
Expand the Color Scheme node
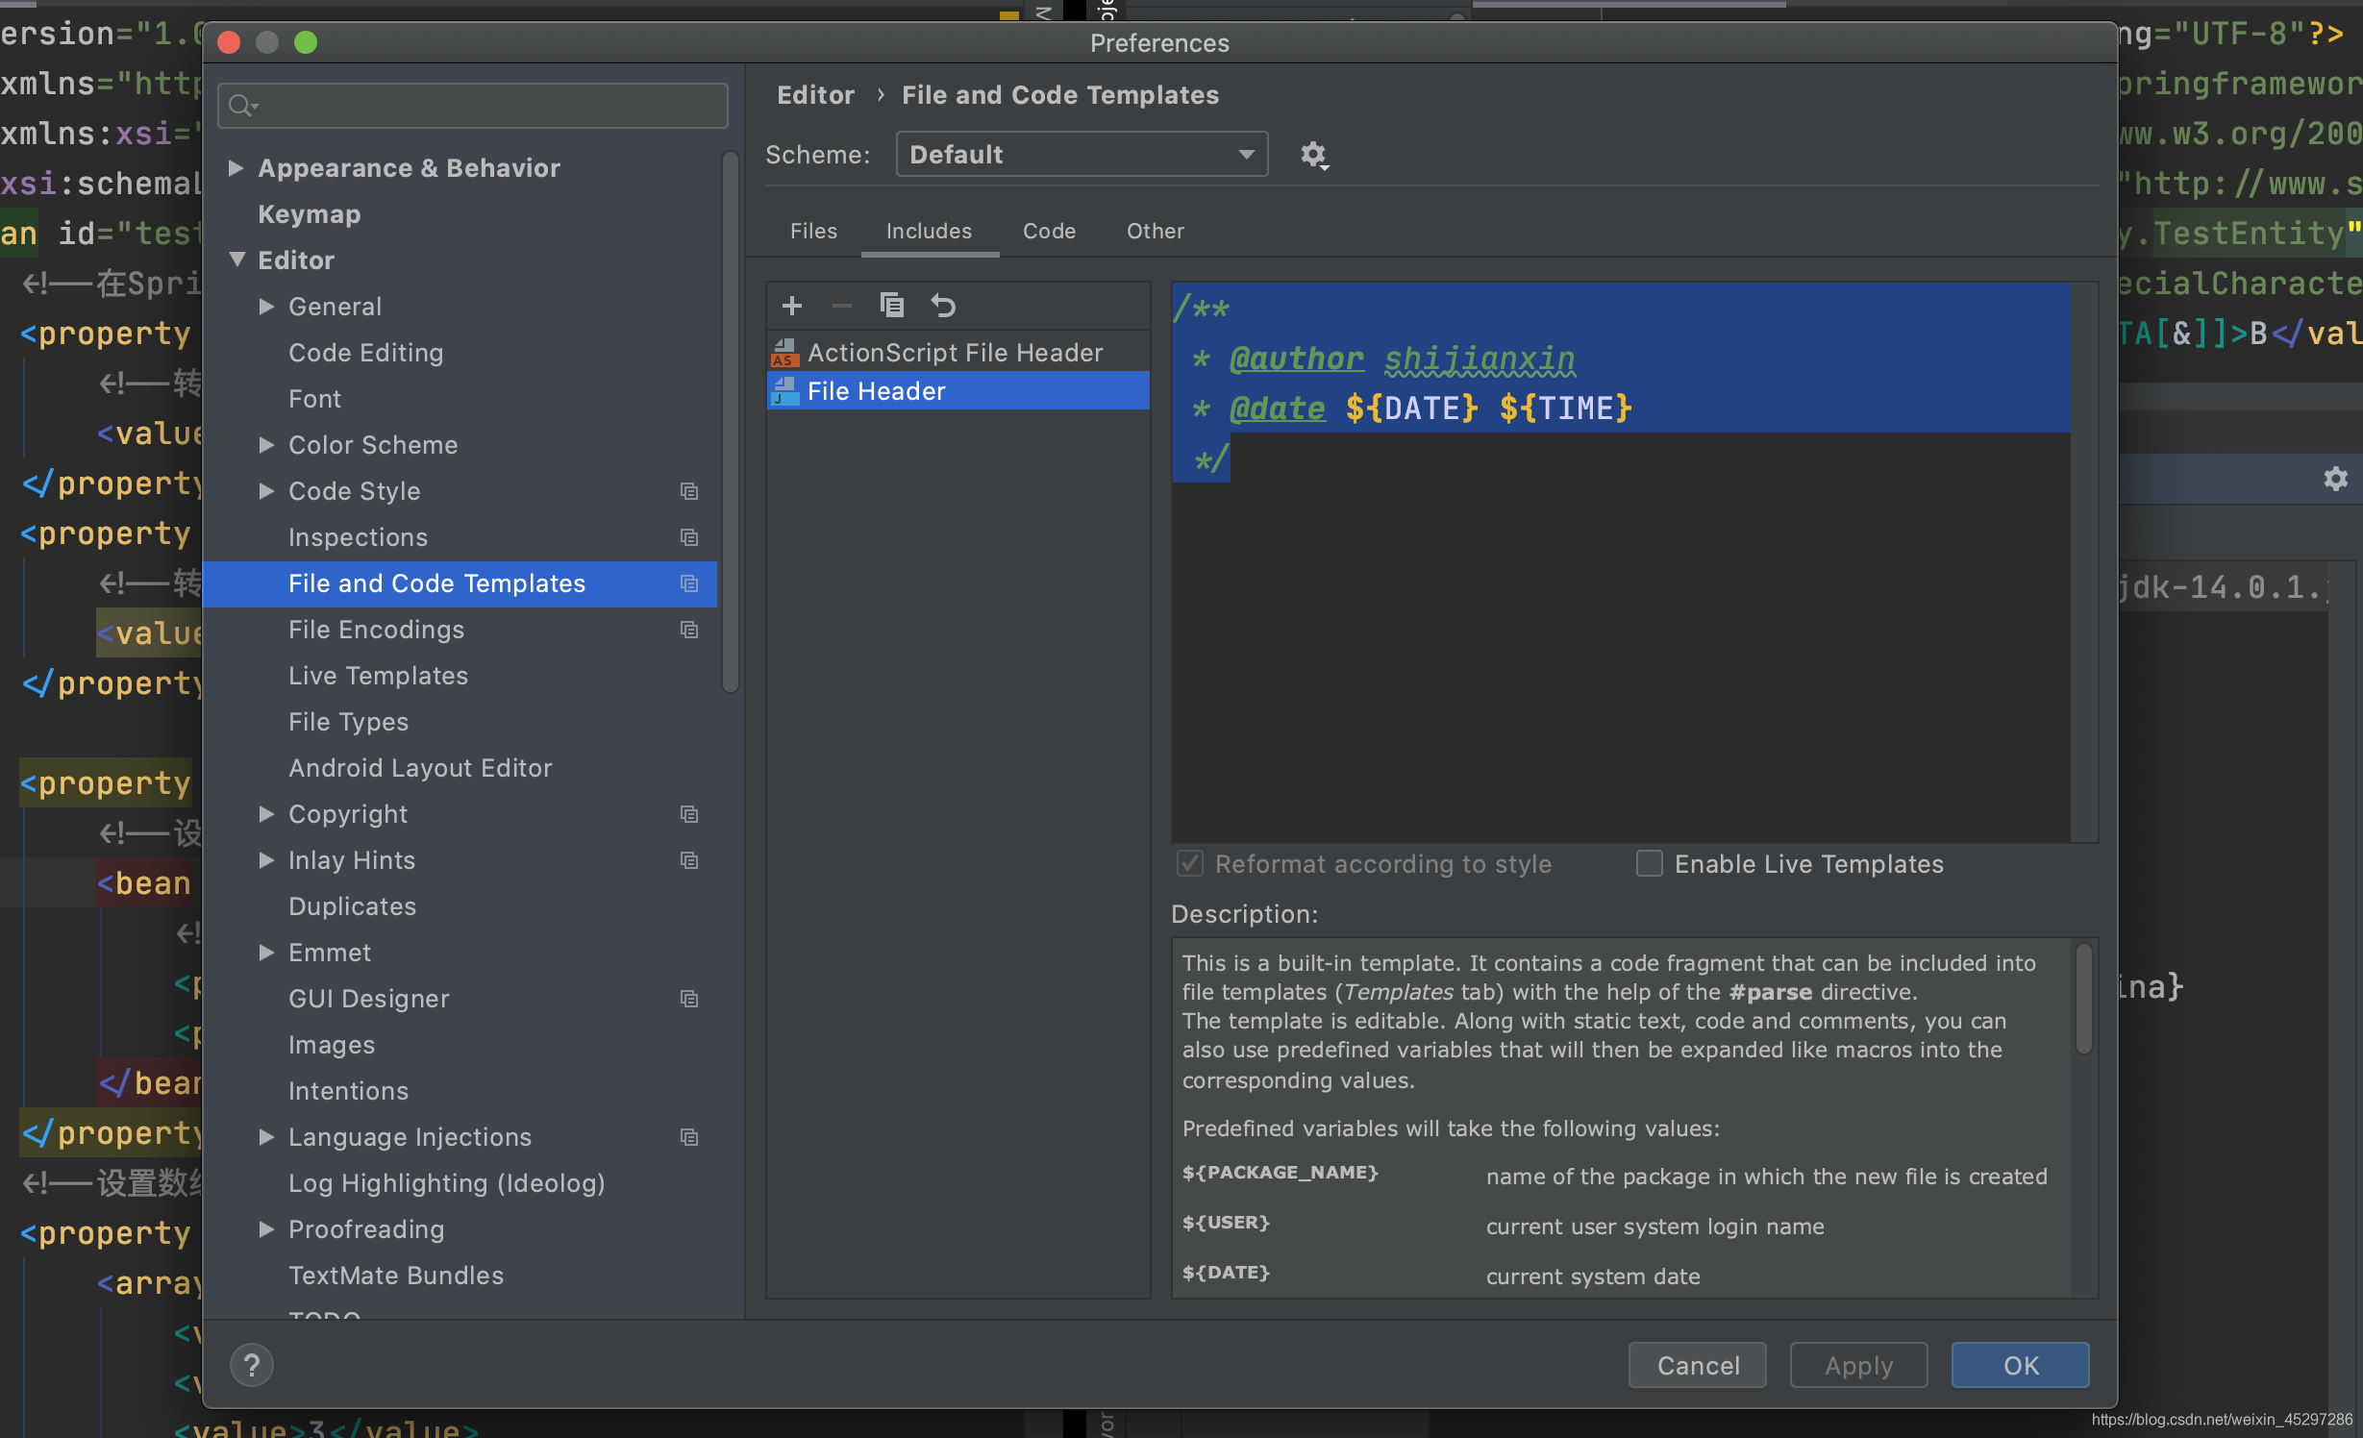(267, 445)
